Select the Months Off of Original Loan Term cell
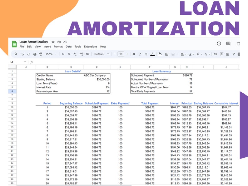Viewport: 248px width, 186px height. [150, 87]
